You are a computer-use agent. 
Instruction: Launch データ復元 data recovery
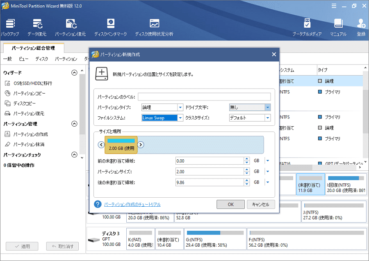pos(37,27)
